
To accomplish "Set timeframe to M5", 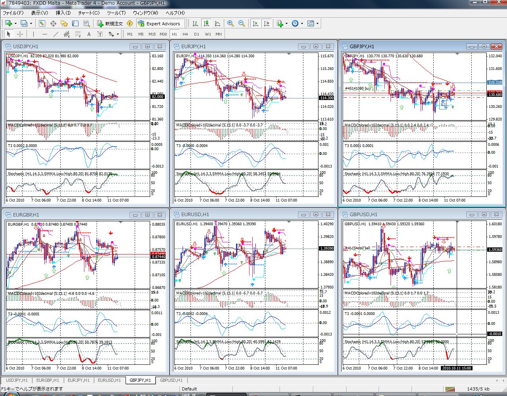I will (x=141, y=34).
